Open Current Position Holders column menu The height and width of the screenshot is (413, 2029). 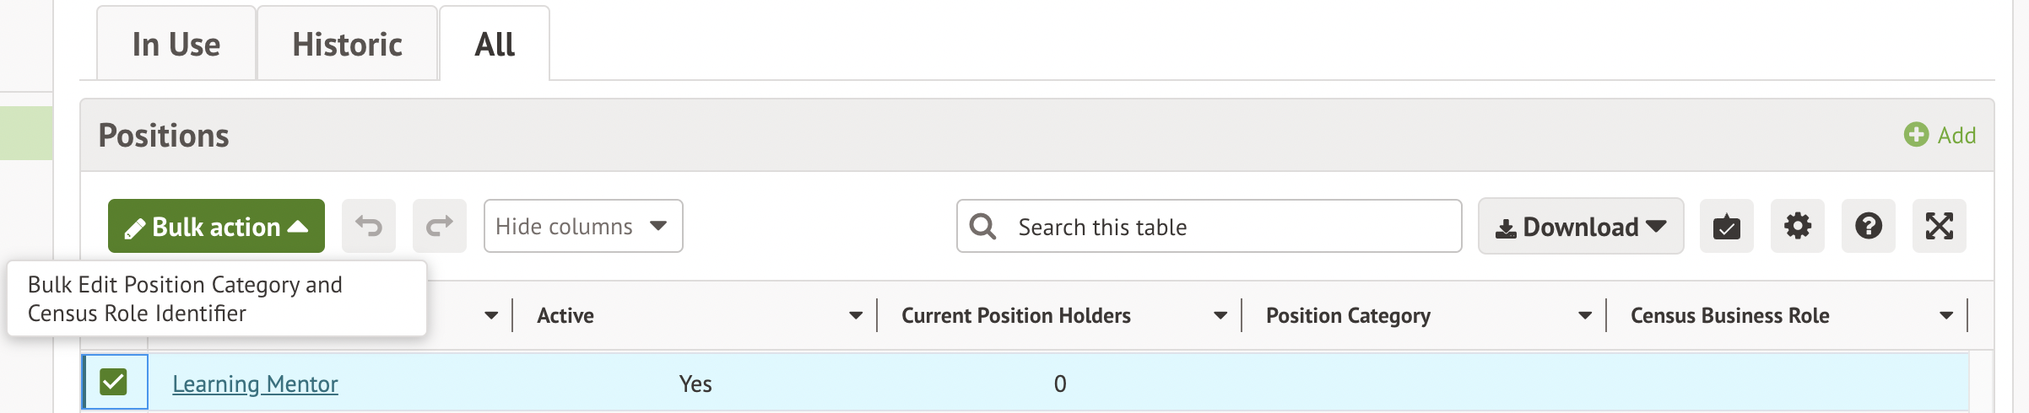point(1220,315)
